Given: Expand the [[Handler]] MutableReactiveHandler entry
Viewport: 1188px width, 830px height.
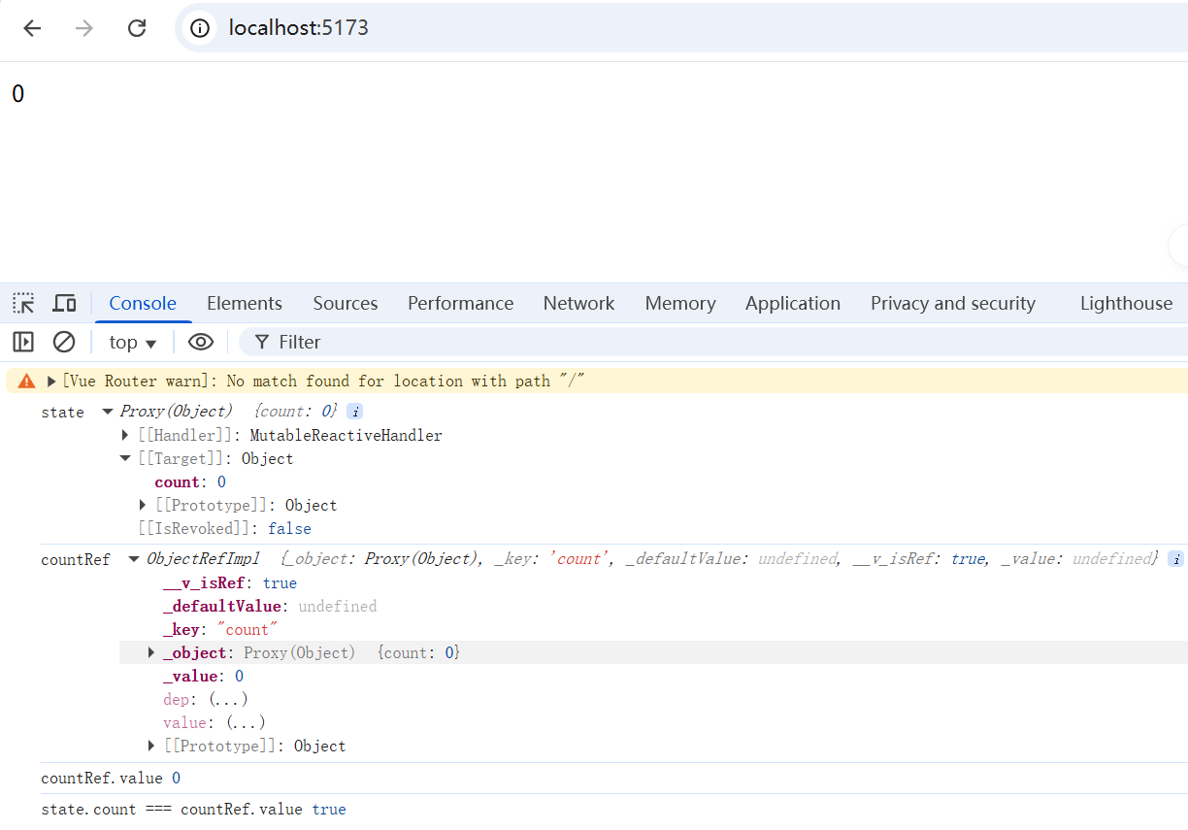Looking at the screenshot, I should click(x=125, y=436).
